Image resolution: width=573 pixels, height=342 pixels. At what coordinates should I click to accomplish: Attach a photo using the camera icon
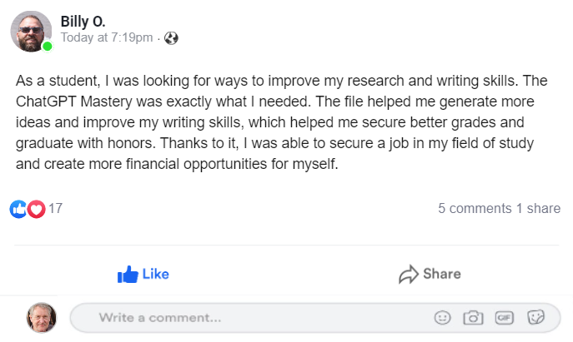[473, 318]
